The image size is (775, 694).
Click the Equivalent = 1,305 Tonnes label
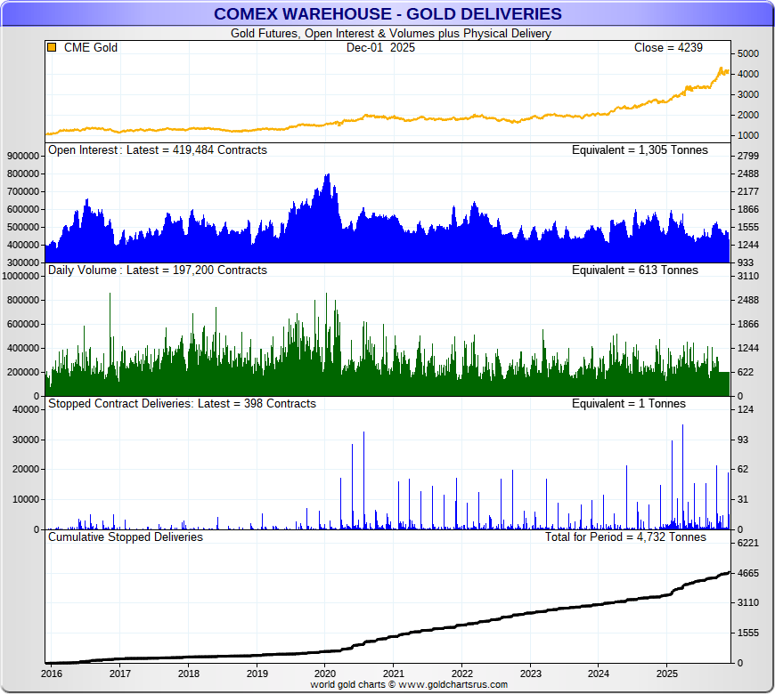tap(640, 149)
